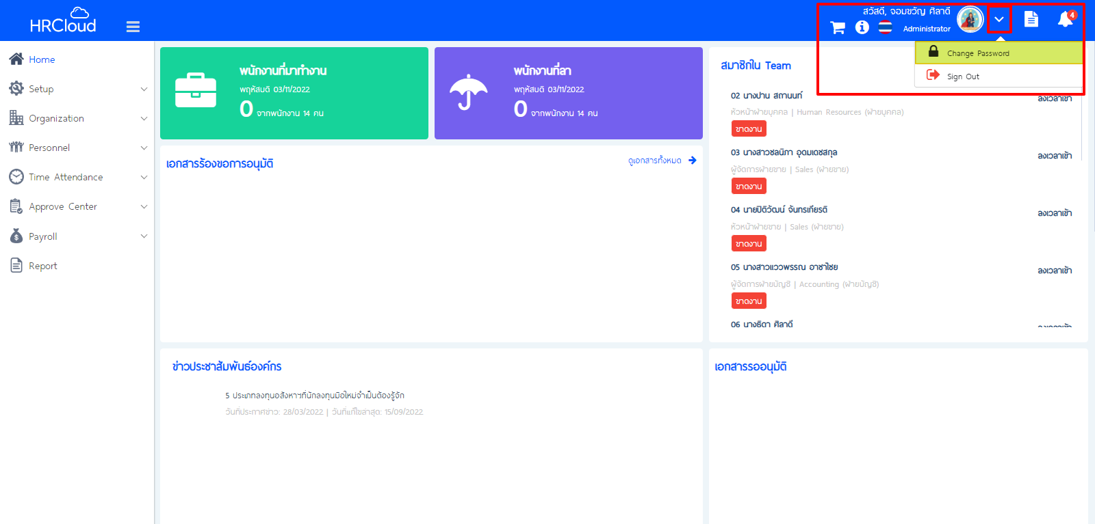
Task: Open พนักงานที่มาทำงาน green card title
Action: click(283, 70)
